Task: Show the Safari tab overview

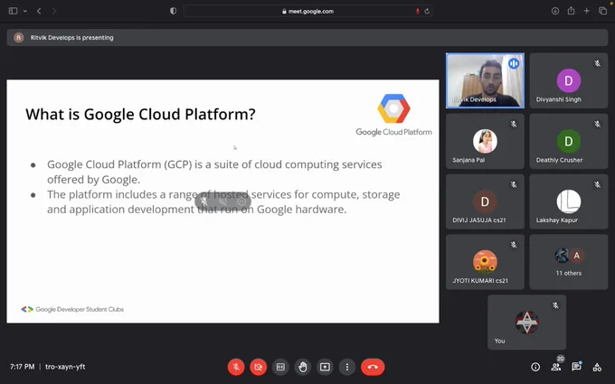Action: point(602,11)
